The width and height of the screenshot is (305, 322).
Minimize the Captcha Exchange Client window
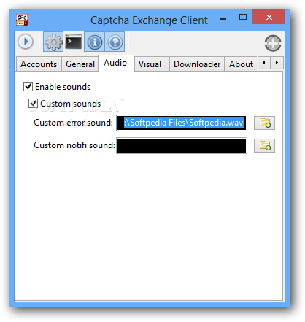coord(223,18)
